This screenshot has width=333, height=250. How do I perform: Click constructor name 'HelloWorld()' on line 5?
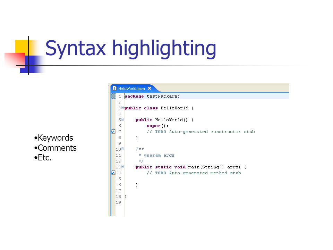click(171, 120)
